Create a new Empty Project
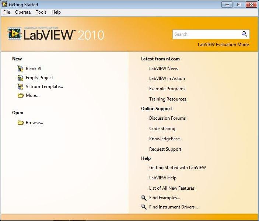Screen dimensions: 259x221 (39, 78)
